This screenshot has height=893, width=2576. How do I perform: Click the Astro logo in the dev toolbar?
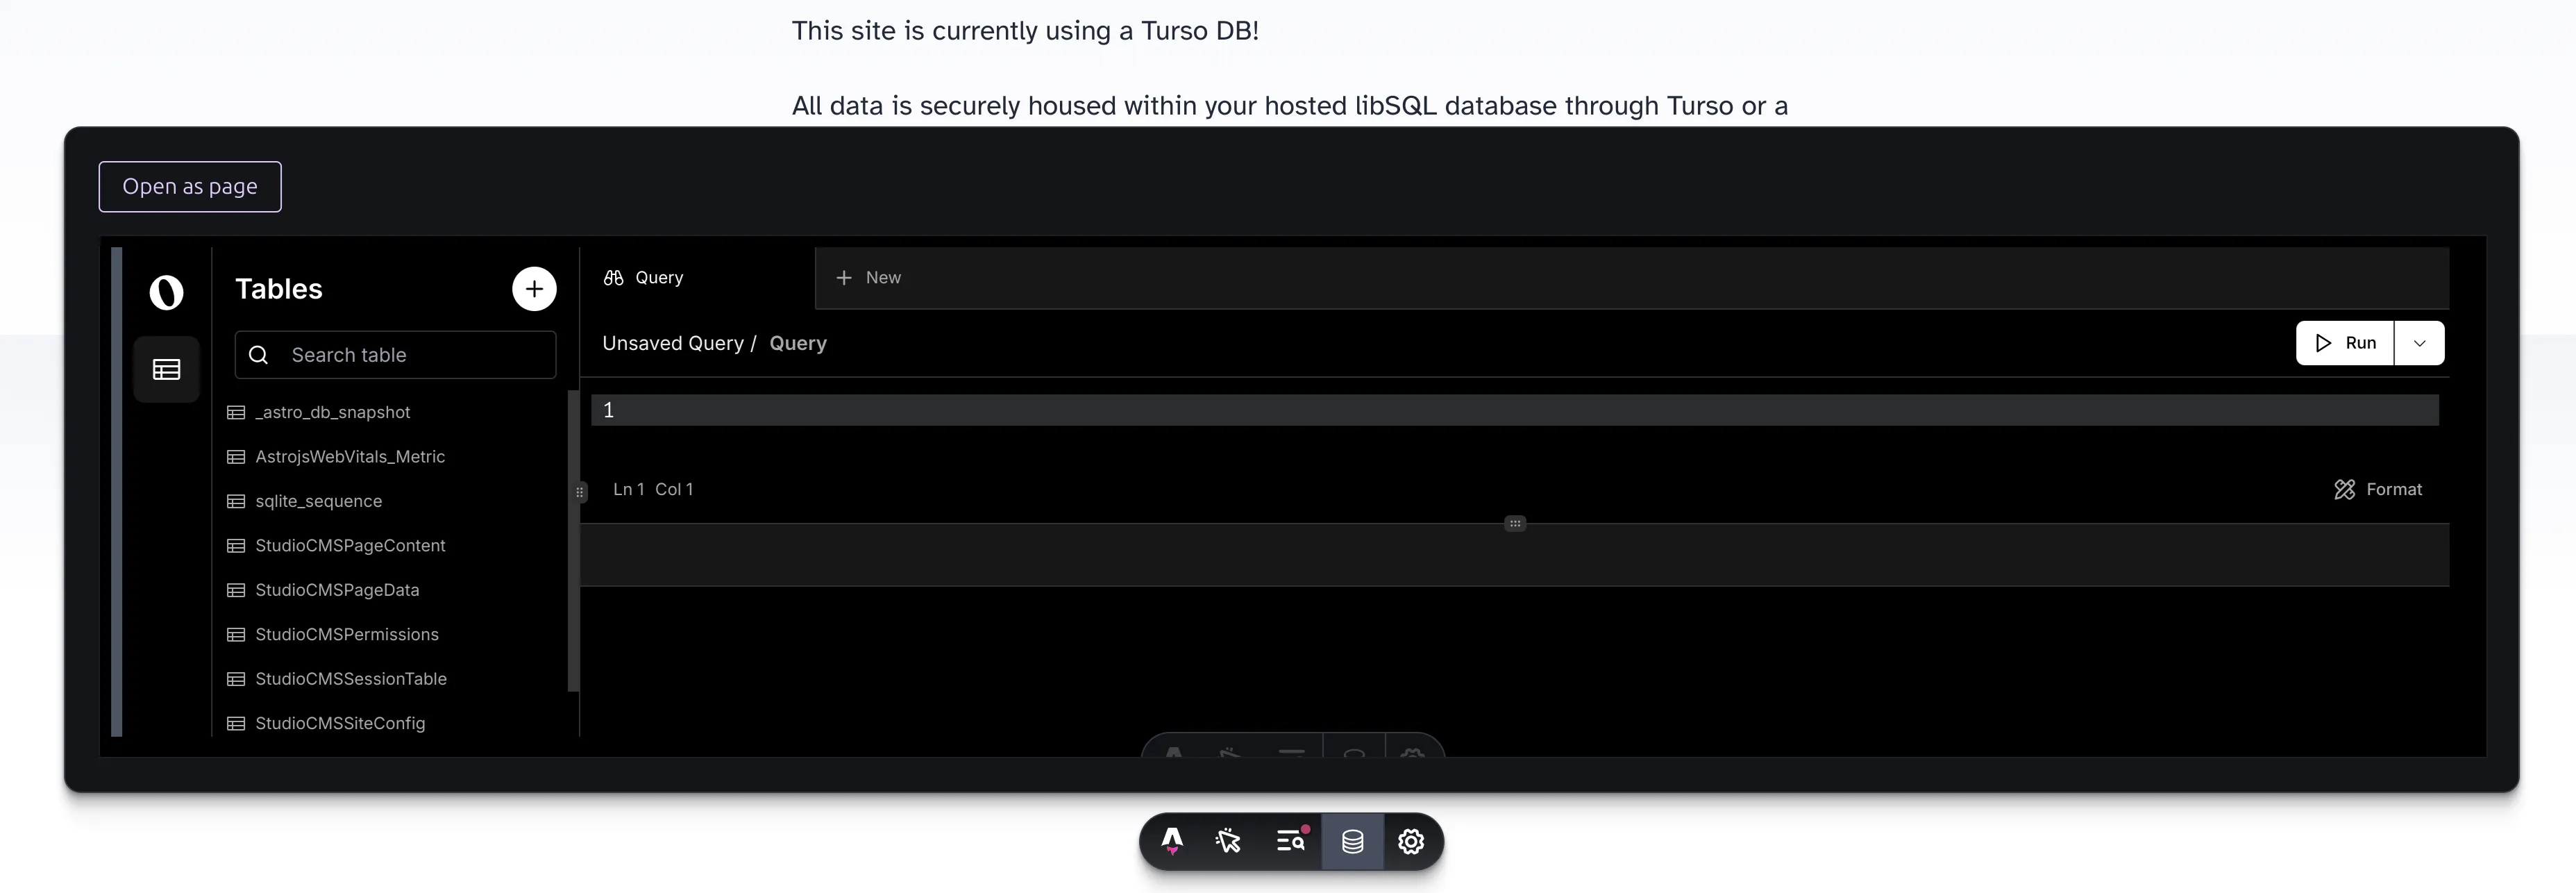click(x=1171, y=842)
